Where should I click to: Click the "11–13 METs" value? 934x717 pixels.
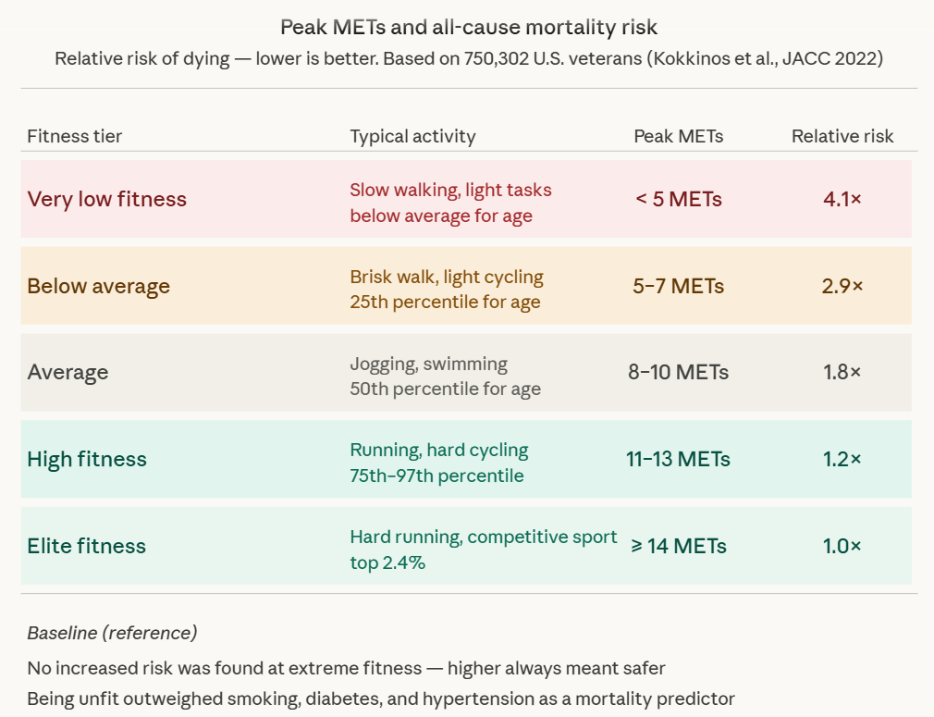[x=678, y=459]
